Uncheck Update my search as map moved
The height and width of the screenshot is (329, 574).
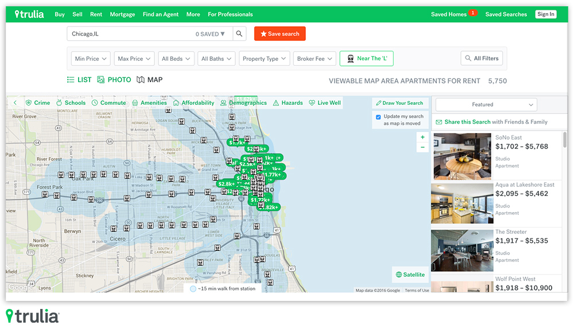378,117
